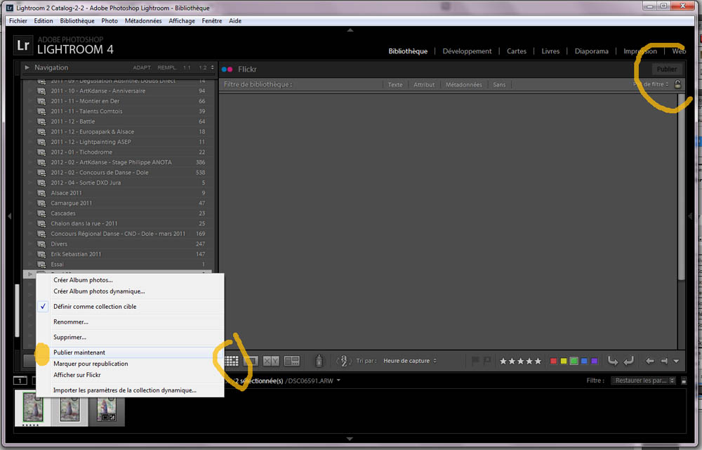This screenshot has height=450, width=702.
Task: Enable the Texte library filter
Action: point(395,85)
